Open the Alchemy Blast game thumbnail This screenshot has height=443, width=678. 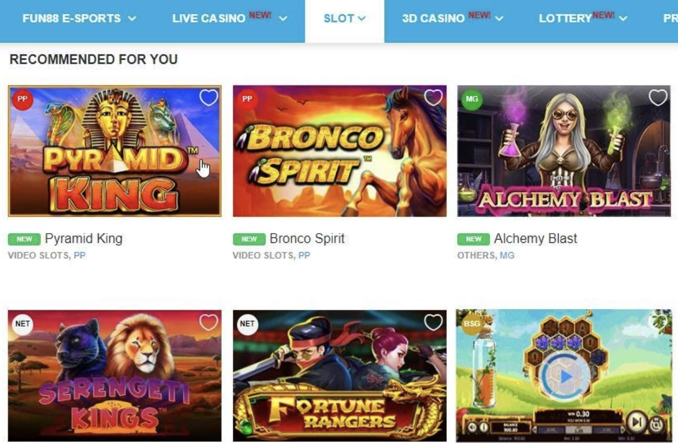point(564,151)
